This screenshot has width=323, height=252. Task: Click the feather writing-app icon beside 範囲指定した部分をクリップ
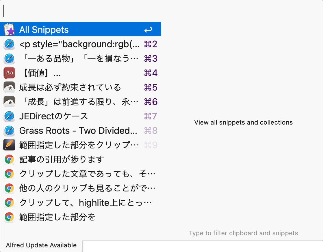(9, 145)
